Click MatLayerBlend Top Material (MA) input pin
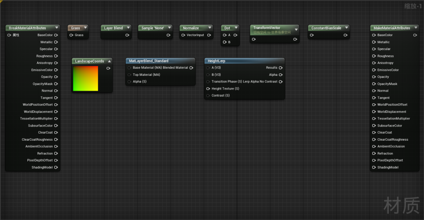Screen dimensions: 424x220 (x=129, y=75)
